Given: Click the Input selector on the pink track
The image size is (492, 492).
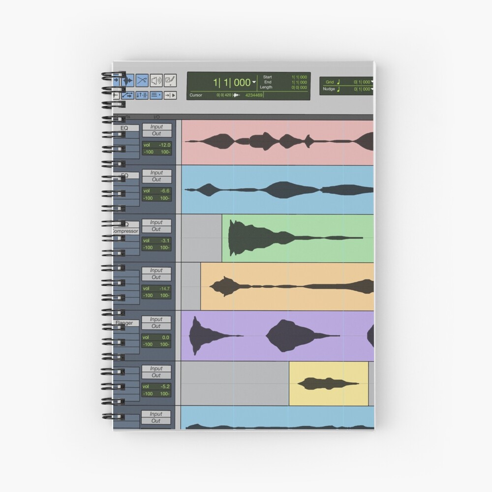Looking at the screenshot, I should tap(156, 127).
